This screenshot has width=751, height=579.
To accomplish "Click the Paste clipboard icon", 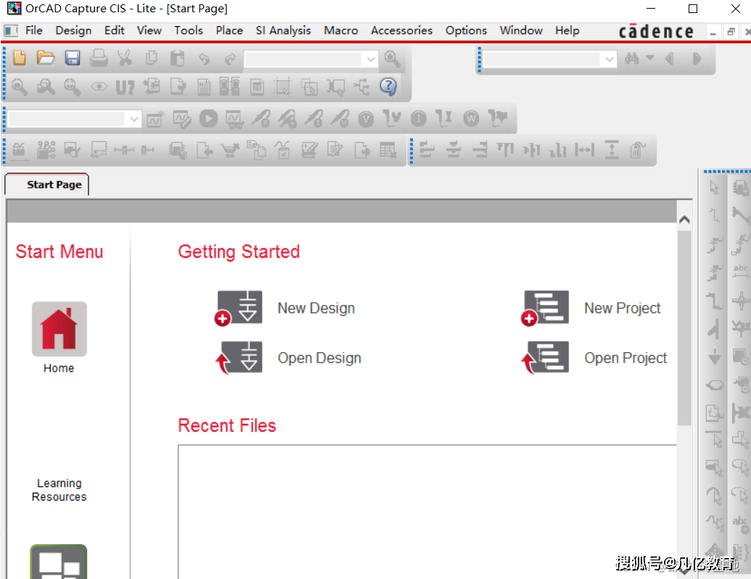I will click(178, 59).
